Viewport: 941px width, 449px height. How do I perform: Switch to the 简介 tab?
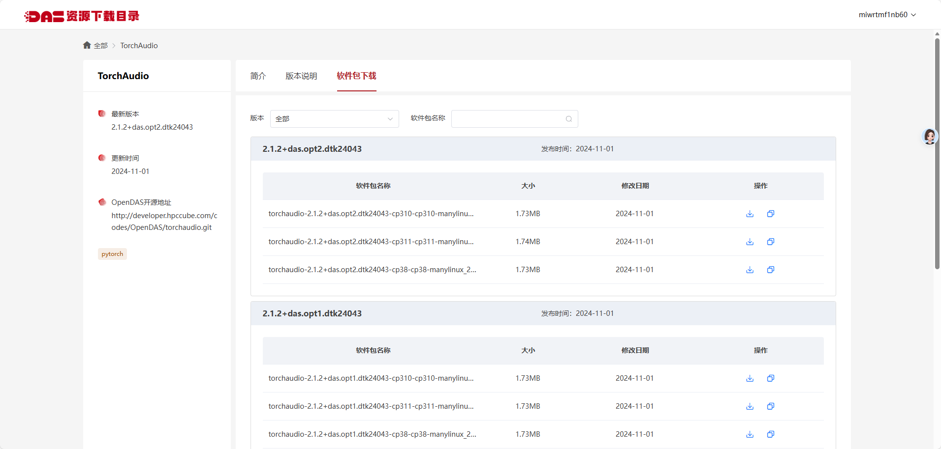click(258, 76)
